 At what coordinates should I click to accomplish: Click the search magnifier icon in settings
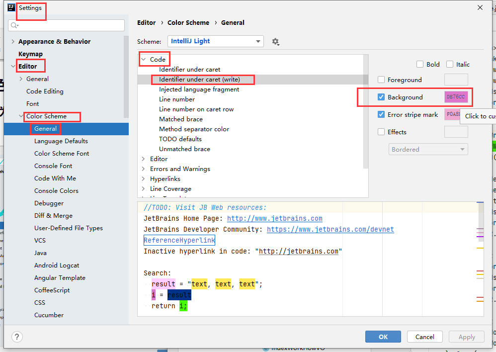point(14,25)
